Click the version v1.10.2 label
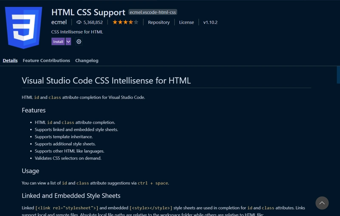The height and width of the screenshot is (216, 340). click(x=210, y=22)
